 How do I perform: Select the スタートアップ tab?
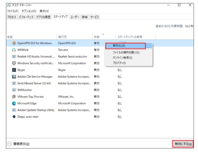[x=61, y=17]
